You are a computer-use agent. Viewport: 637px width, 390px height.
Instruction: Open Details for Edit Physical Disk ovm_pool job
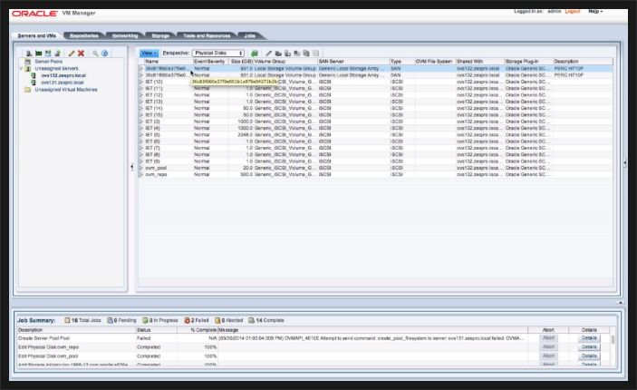point(589,356)
